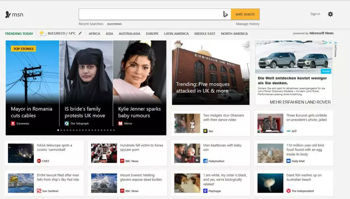
Task: Click the bird fossil thumbnail image
Action: point(270,153)
